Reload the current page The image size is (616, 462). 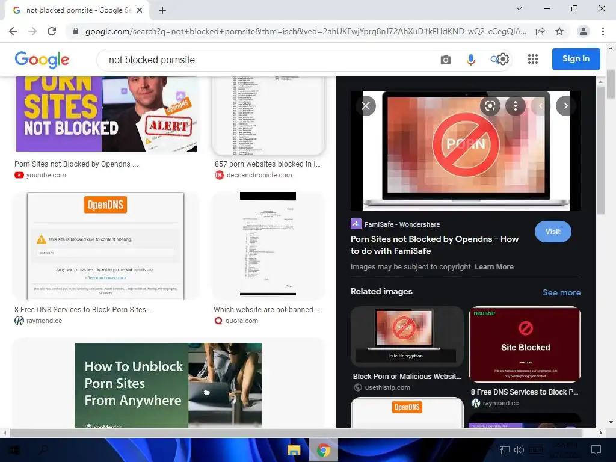click(x=52, y=31)
